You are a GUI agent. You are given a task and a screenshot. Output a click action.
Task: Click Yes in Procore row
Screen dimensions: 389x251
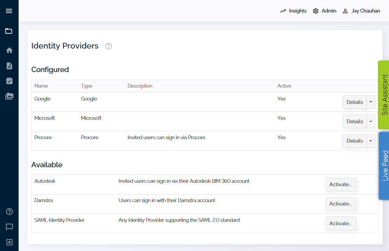pyautogui.click(x=281, y=137)
